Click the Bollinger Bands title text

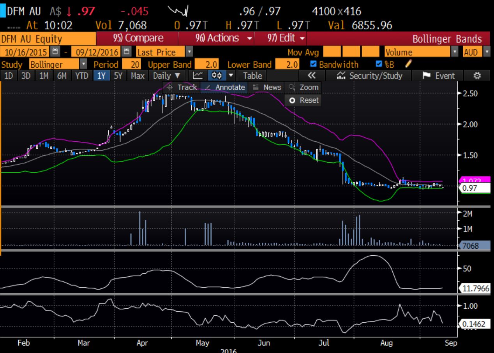[x=447, y=39]
